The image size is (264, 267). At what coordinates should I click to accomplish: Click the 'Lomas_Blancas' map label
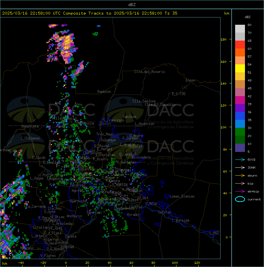pyautogui.click(x=182, y=196)
